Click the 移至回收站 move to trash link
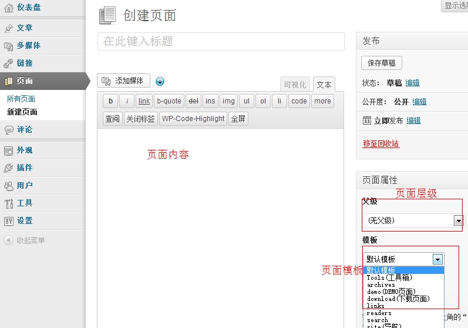The image size is (468, 328). 381,143
